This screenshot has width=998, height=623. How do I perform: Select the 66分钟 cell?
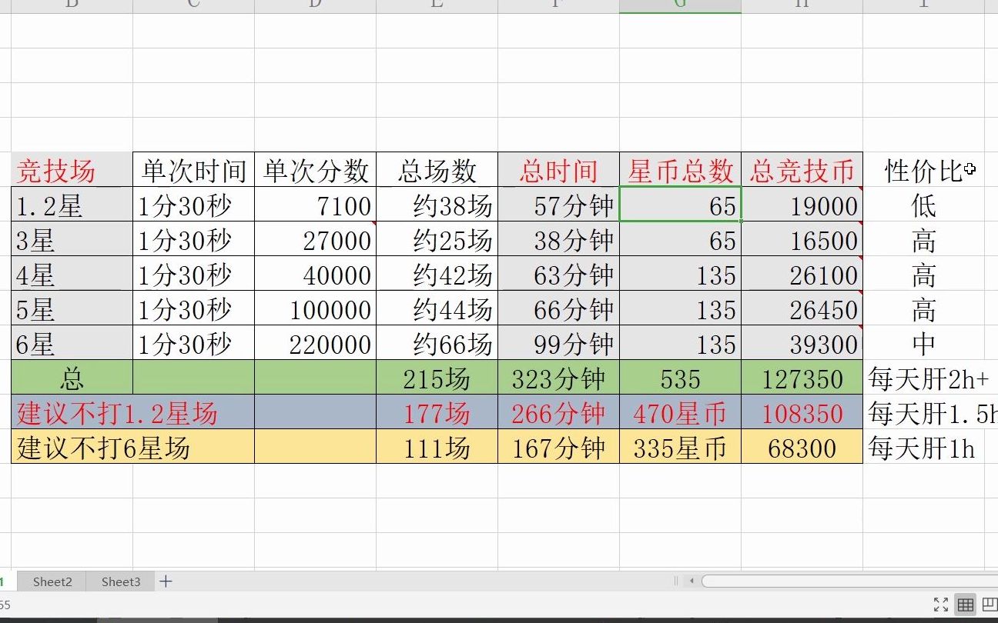coord(558,308)
